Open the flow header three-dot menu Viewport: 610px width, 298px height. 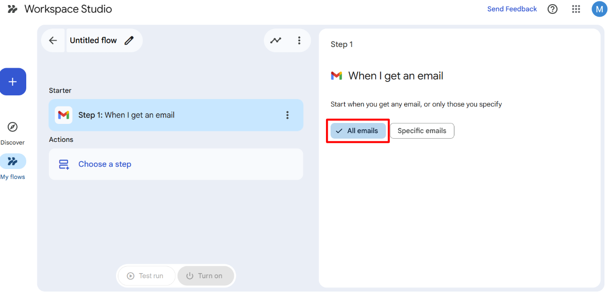click(299, 41)
